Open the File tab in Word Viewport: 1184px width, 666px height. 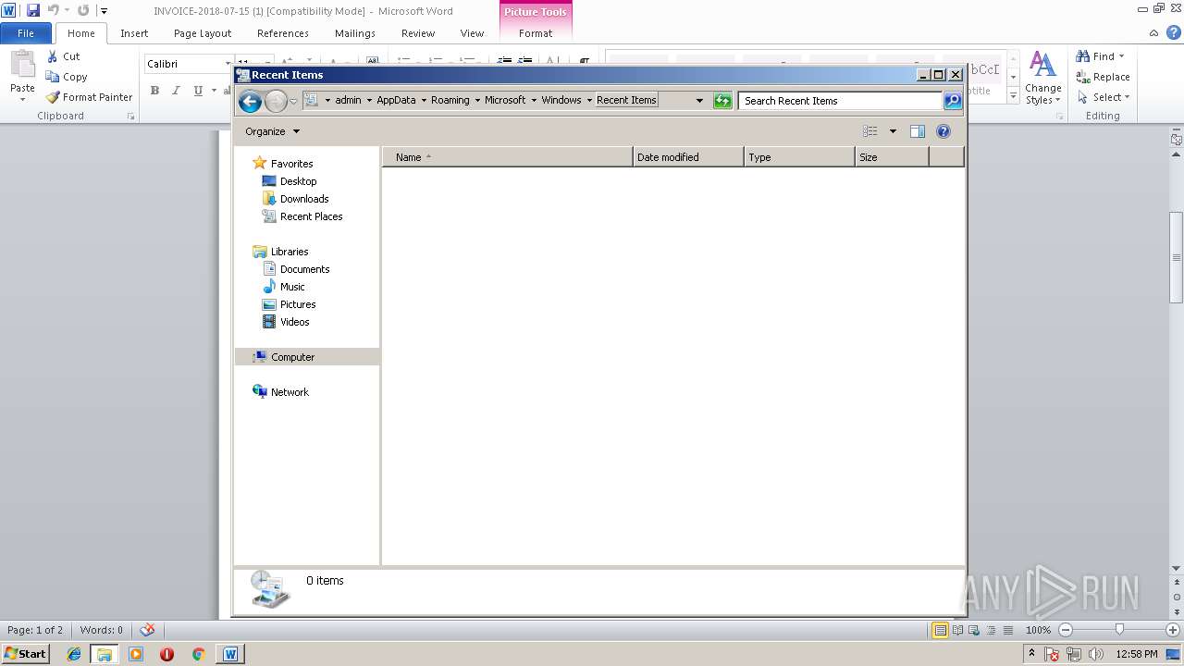tap(26, 33)
